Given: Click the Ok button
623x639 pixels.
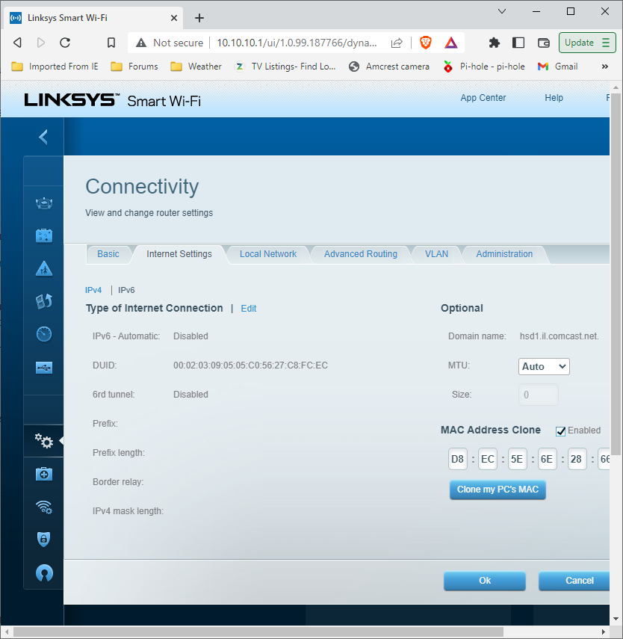Looking at the screenshot, I should click(485, 581).
